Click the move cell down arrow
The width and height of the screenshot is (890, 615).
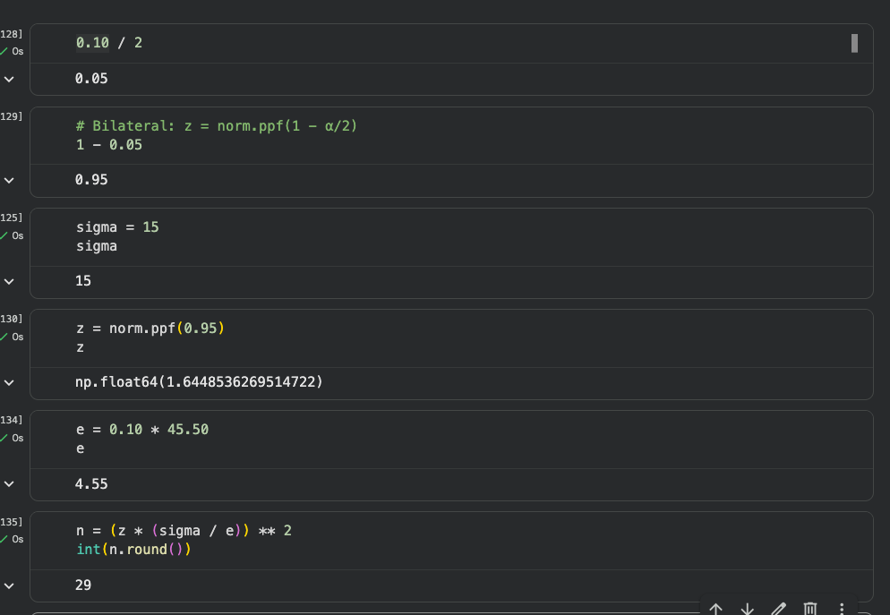[748, 609]
